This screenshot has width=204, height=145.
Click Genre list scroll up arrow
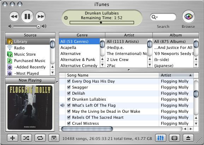click(103, 59)
